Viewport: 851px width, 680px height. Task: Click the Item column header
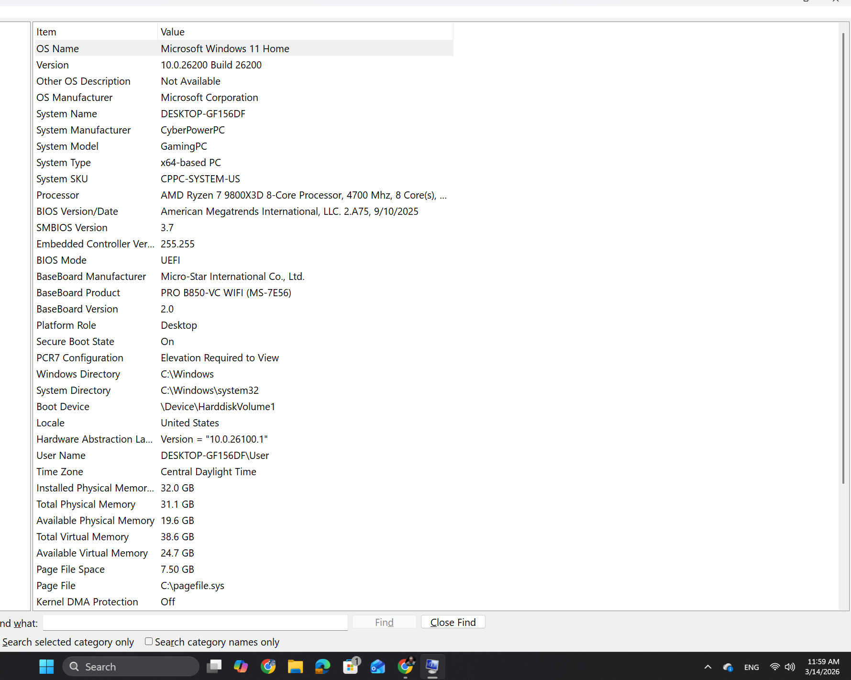coord(96,32)
